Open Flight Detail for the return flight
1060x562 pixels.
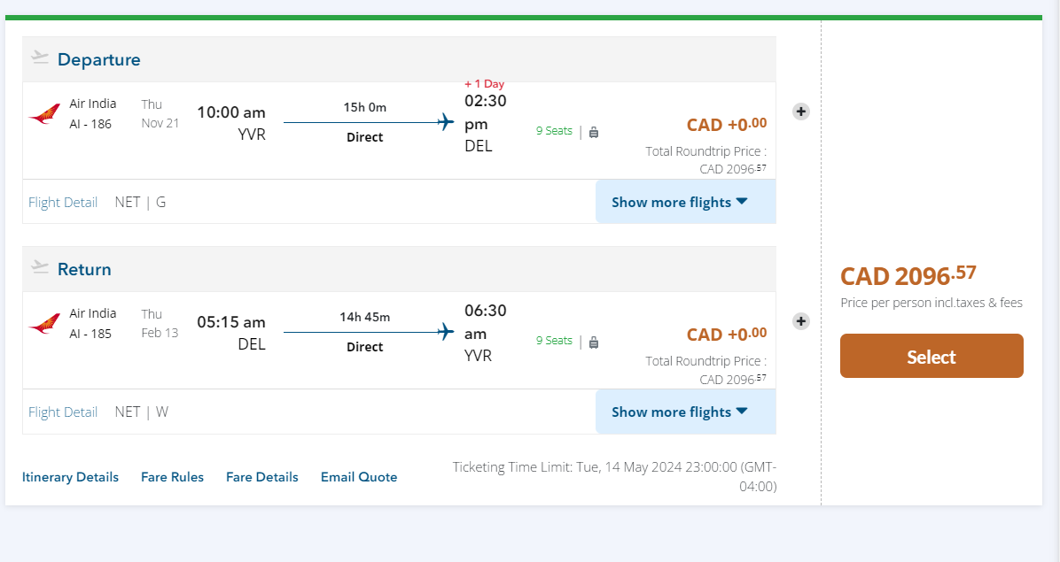(x=63, y=412)
